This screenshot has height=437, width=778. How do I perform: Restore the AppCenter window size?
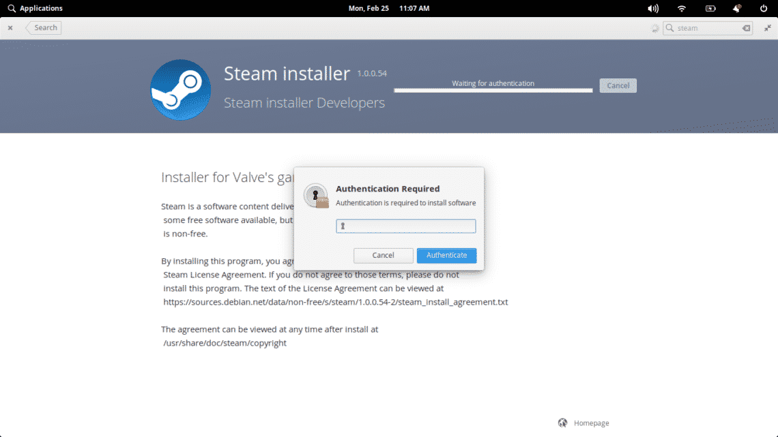pos(768,28)
